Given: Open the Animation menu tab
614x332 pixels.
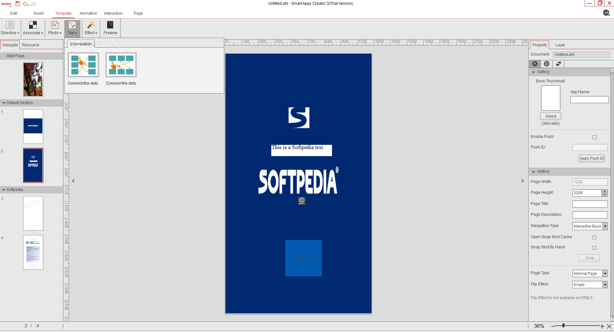Looking at the screenshot, I should click(x=88, y=13).
